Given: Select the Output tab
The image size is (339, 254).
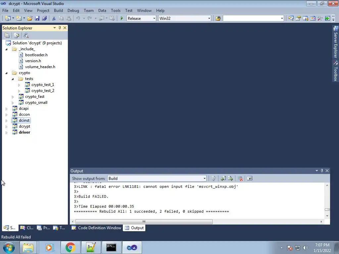Looking at the screenshot, I should (134, 228).
